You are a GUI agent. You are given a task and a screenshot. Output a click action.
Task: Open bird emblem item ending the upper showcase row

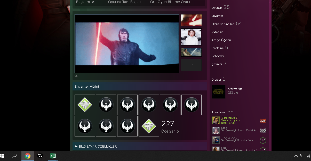(x=192, y=105)
